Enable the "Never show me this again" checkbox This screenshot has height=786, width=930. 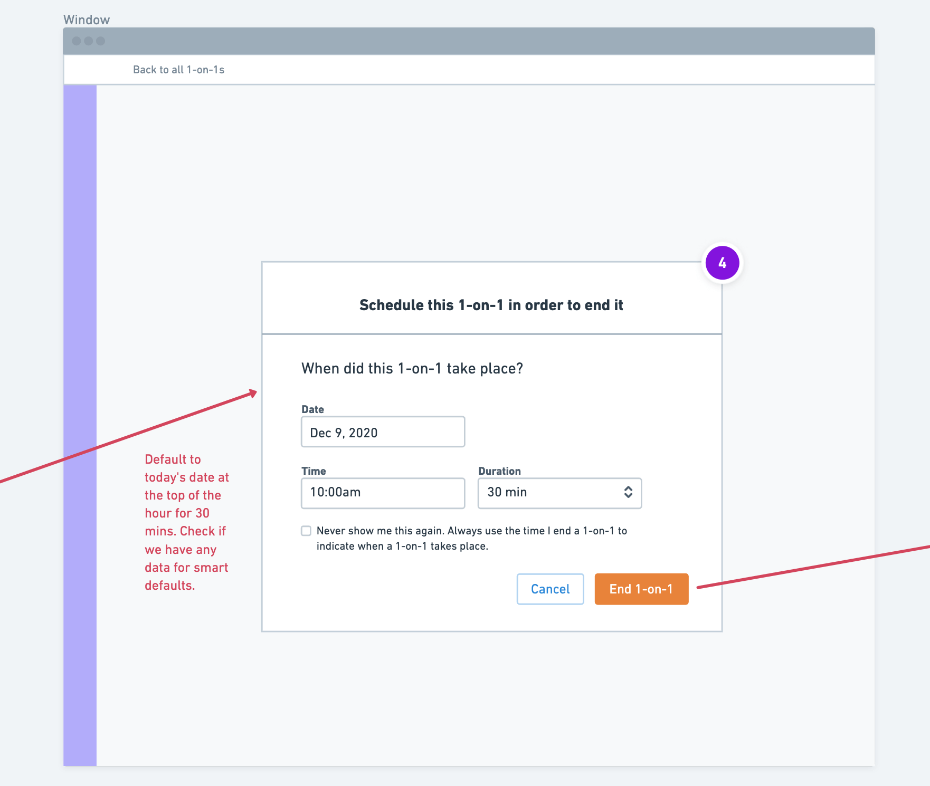point(306,531)
